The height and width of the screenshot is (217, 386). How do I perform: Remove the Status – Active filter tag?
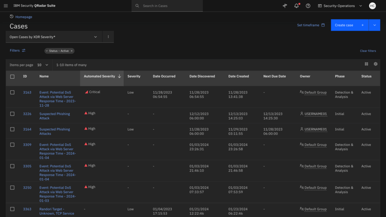(x=72, y=51)
